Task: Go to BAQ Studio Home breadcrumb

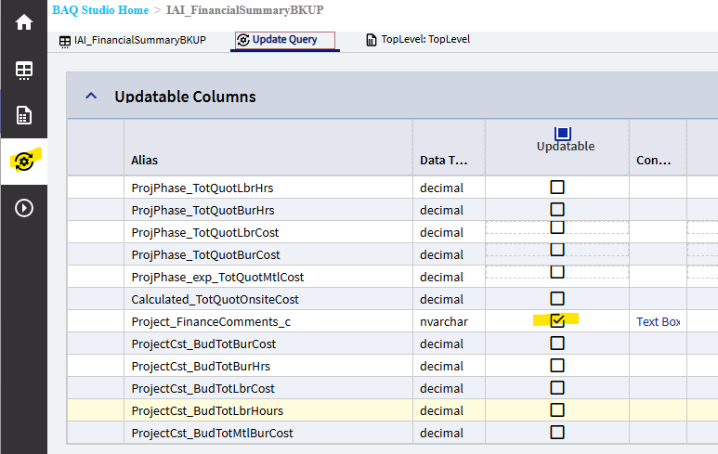Action: click(x=99, y=9)
